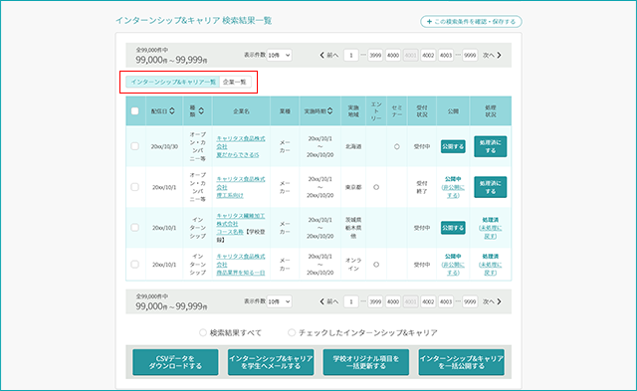Click 公開する button in first row
637x391 pixels.
[x=453, y=146]
